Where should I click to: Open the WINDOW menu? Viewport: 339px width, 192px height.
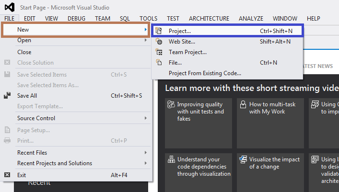(285, 19)
